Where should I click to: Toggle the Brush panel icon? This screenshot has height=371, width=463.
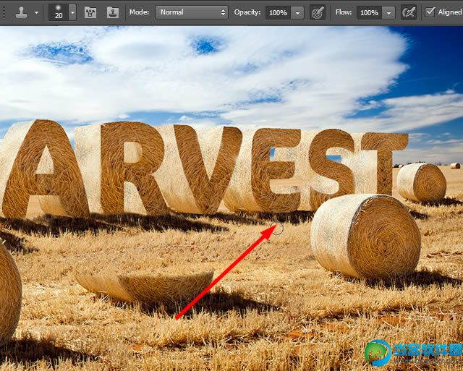[90, 12]
